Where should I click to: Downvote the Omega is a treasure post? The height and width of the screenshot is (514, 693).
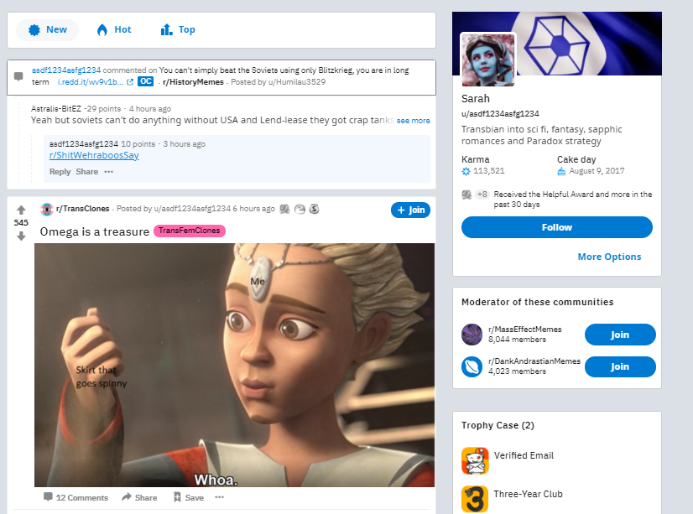click(x=21, y=236)
